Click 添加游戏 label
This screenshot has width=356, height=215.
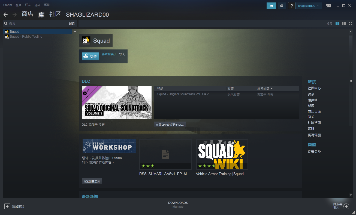click(18, 207)
